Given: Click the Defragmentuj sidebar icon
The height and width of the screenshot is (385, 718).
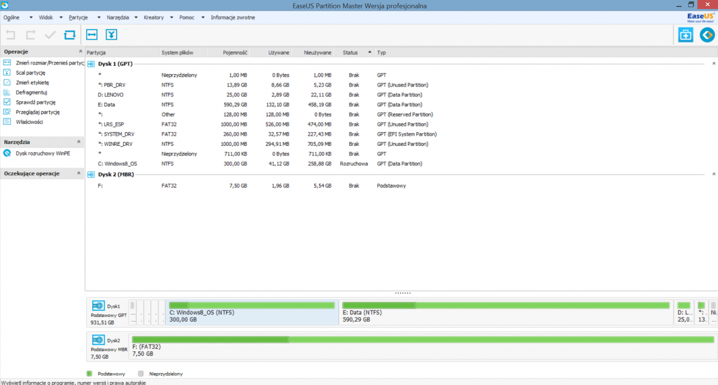Looking at the screenshot, I should [7, 92].
